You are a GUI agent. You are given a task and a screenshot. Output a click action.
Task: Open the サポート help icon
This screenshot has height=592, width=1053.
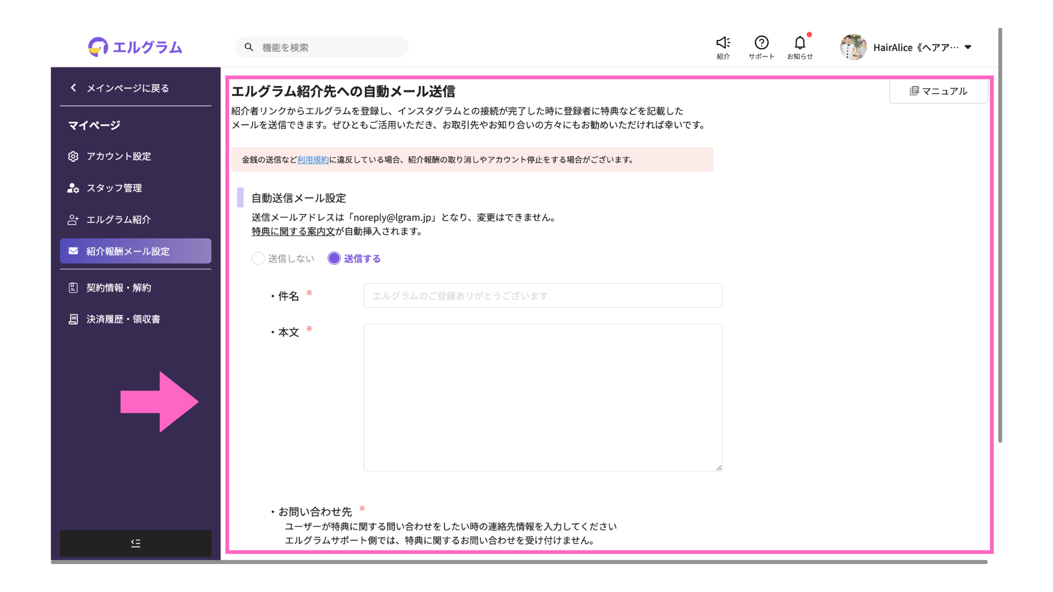point(761,47)
